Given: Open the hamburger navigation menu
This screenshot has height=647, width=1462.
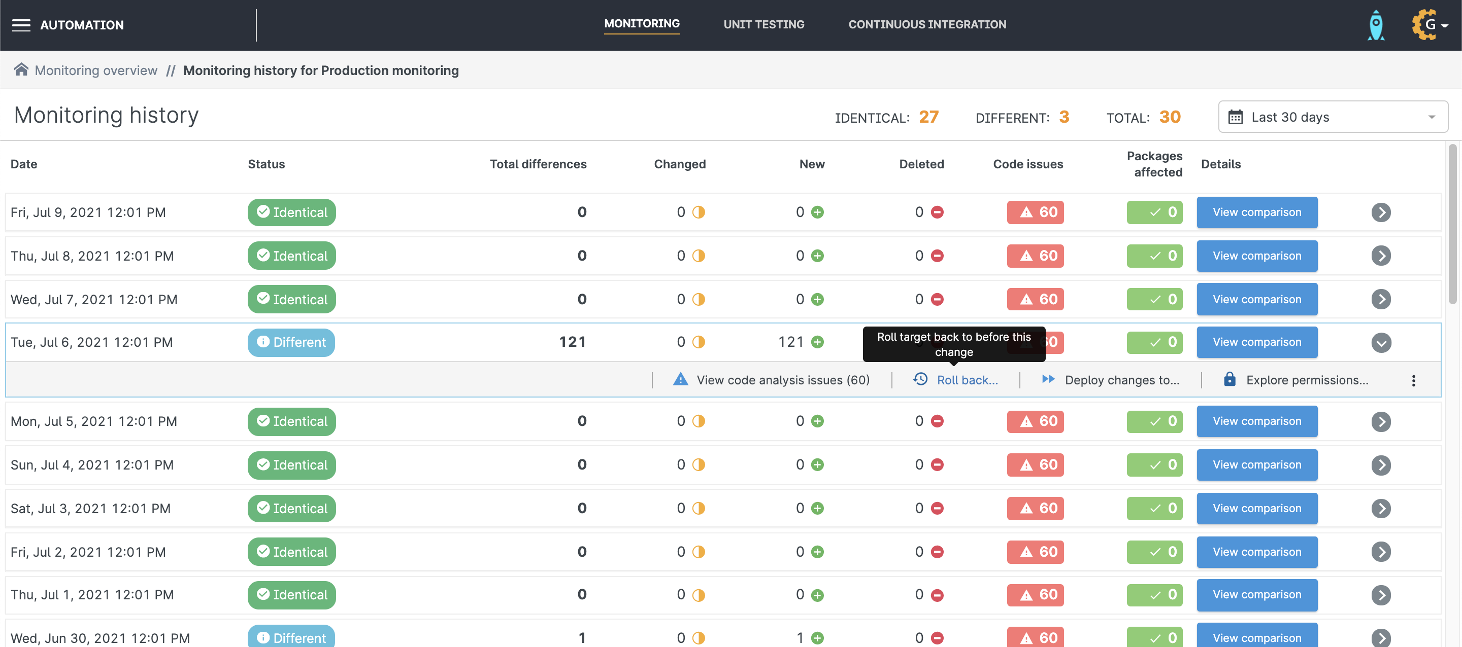Looking at the screenshot, I should pyautogui.click(x=21, y=25).
